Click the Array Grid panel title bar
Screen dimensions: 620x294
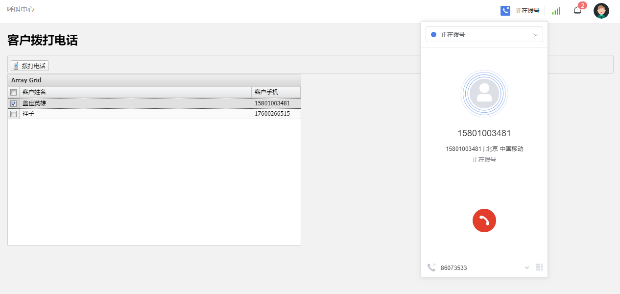(154, 80)
